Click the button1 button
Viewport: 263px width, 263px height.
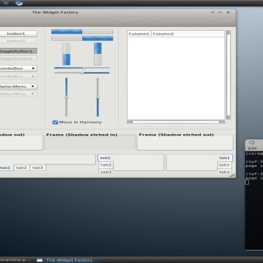pos(18,34)
